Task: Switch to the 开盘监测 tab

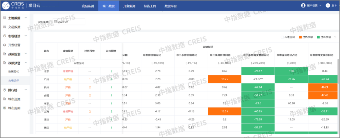Action: (129, 6)
